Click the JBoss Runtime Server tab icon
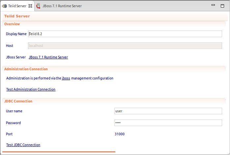Screen dimensions: 230x155 38,6
